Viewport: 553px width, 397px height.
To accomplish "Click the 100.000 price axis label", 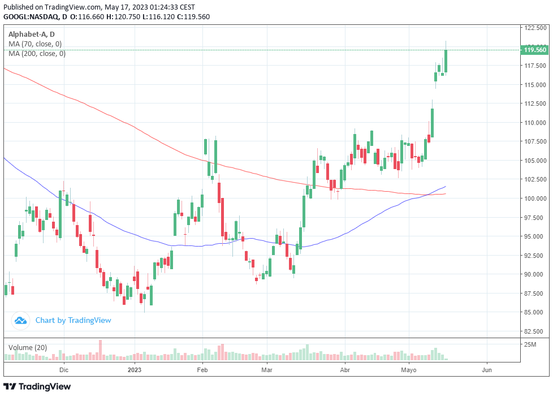I will click(535, 198).
